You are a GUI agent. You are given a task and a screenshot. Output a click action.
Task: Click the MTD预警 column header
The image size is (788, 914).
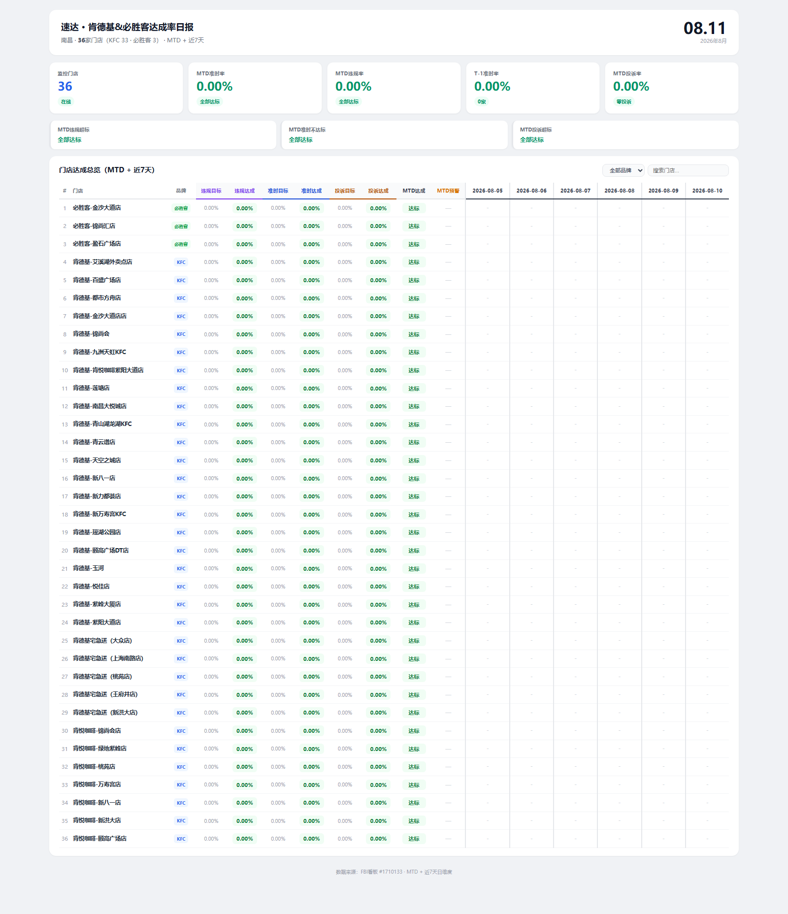click(x=448, y=191)
